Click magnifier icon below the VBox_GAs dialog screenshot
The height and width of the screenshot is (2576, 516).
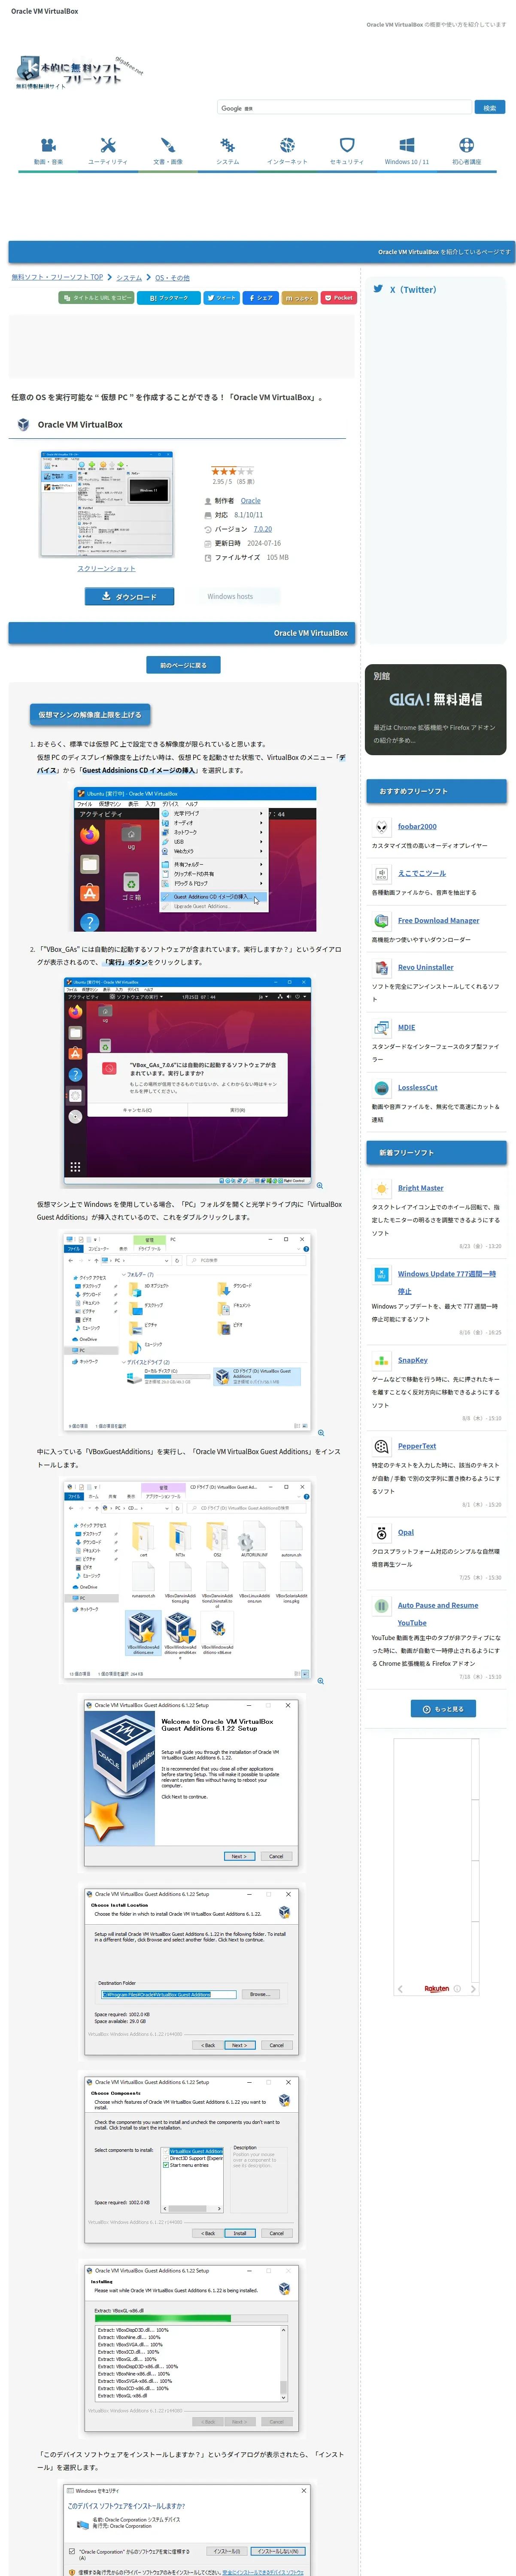coord(320,1186)
